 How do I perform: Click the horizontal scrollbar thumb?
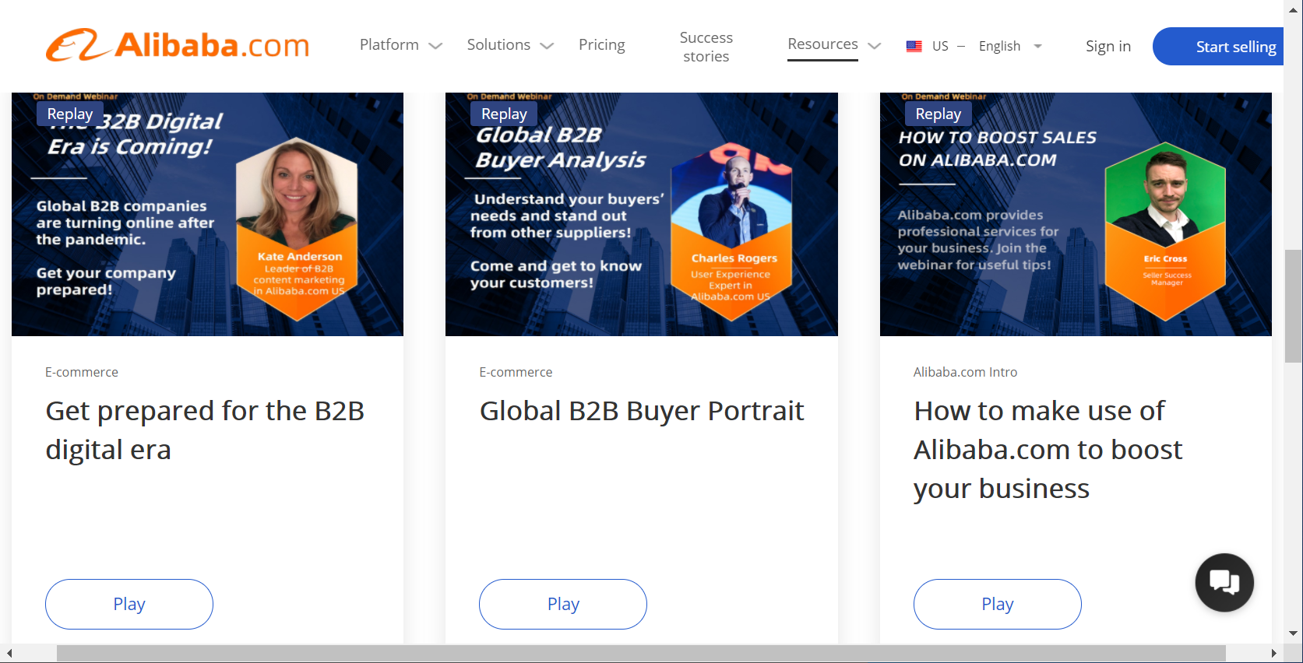[x=641, y=653]
